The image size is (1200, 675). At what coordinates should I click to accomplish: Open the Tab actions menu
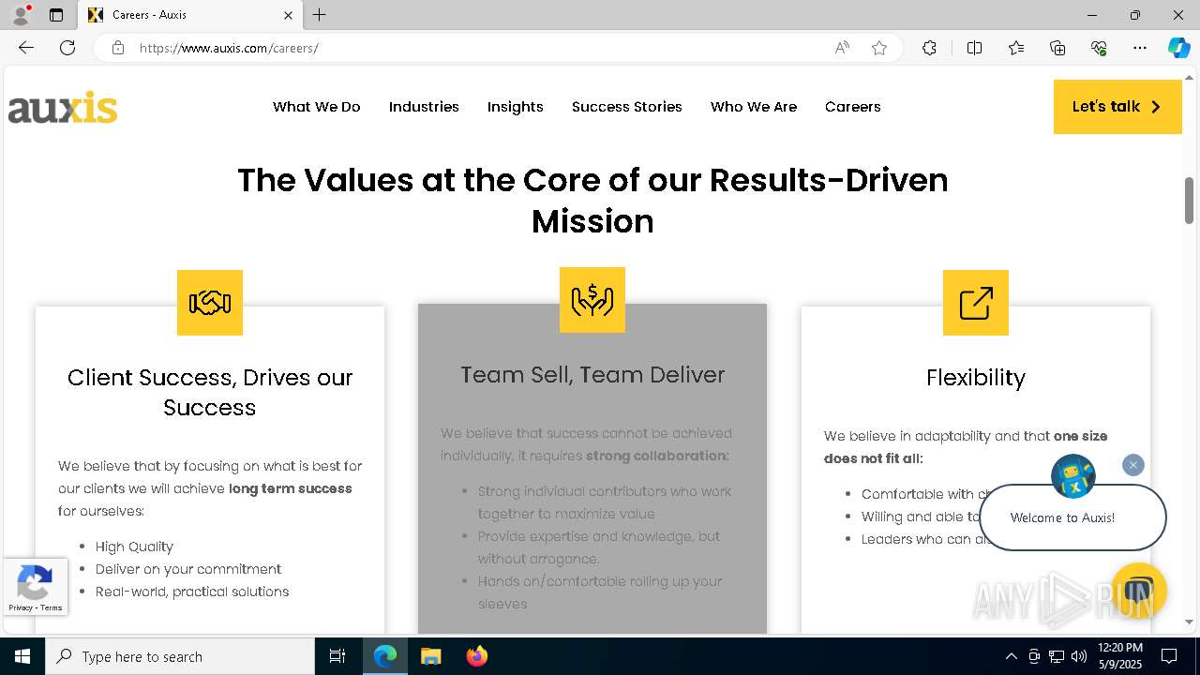click(x=56, y=15)
